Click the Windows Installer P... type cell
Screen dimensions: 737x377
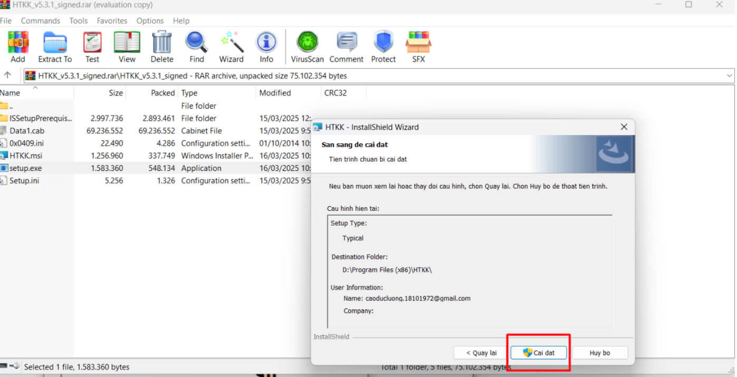pos(217,156)
